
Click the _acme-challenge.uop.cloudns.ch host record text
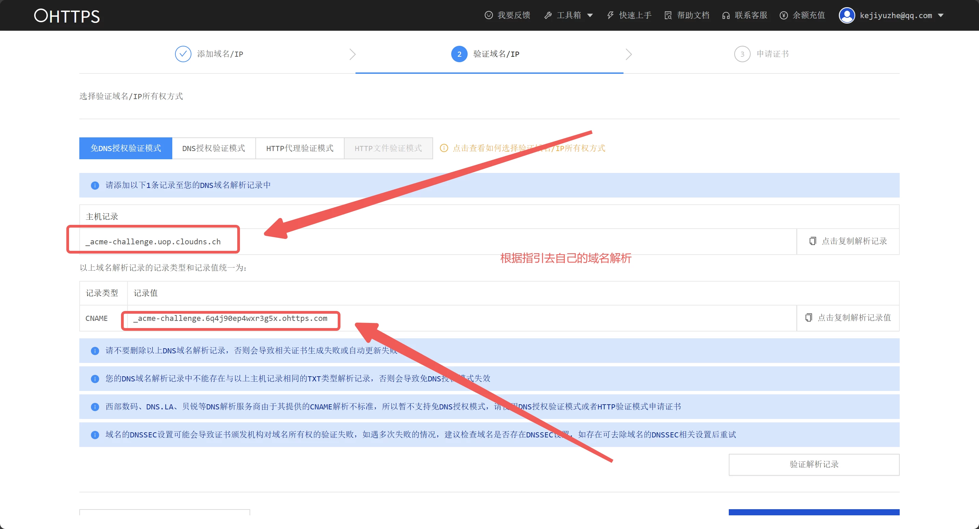(x=153, y=242)
